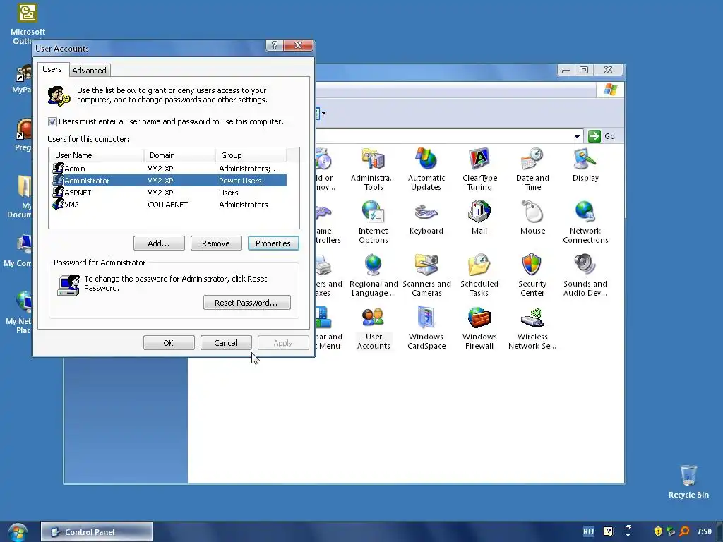Screen dimensions: 723x542
Task: Open User Accounts icon in Control Panel
Action: pos(373,328)
